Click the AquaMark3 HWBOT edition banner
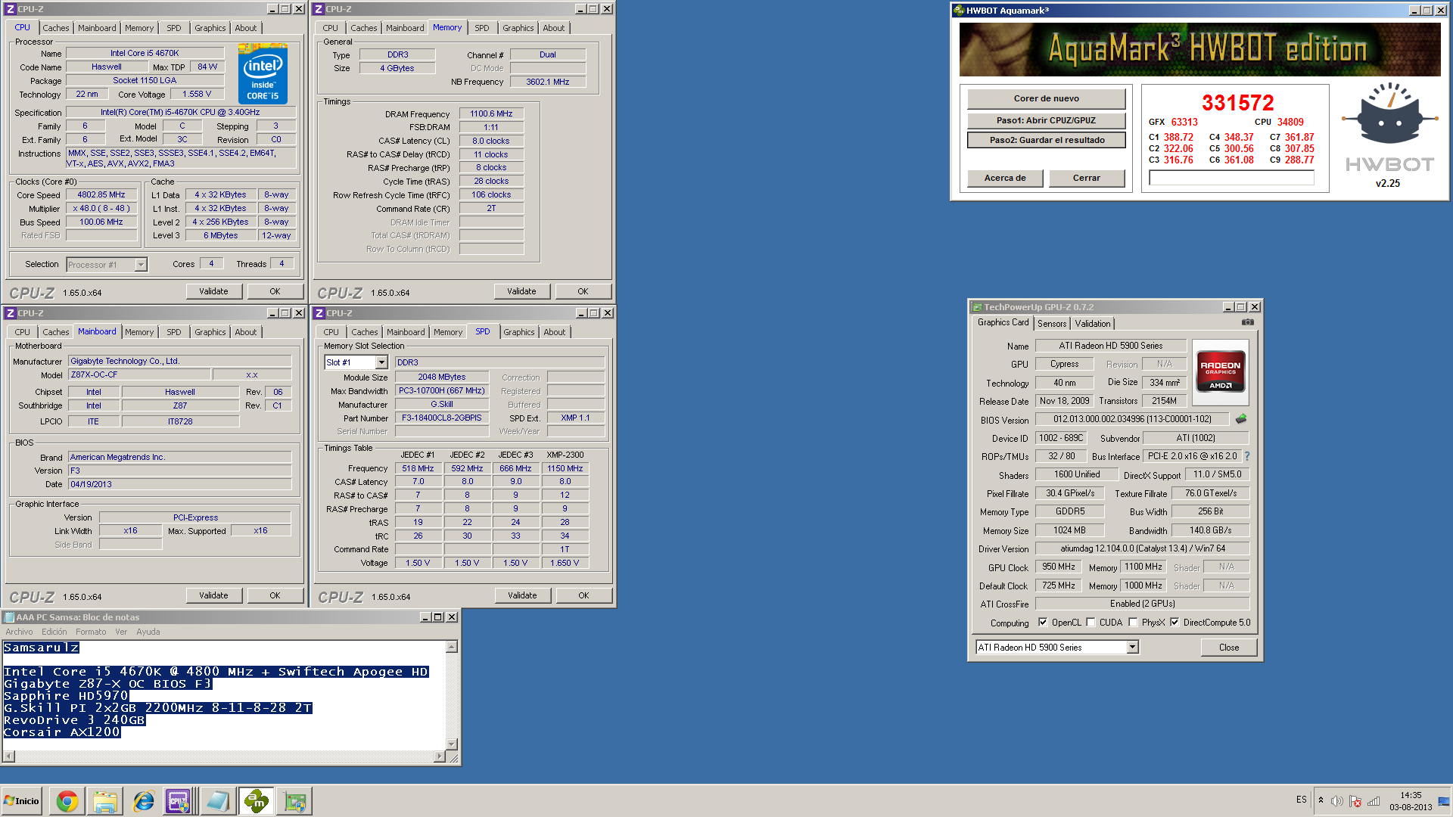The height and width of the screenshot is (817, 1453). (1199, 49)
